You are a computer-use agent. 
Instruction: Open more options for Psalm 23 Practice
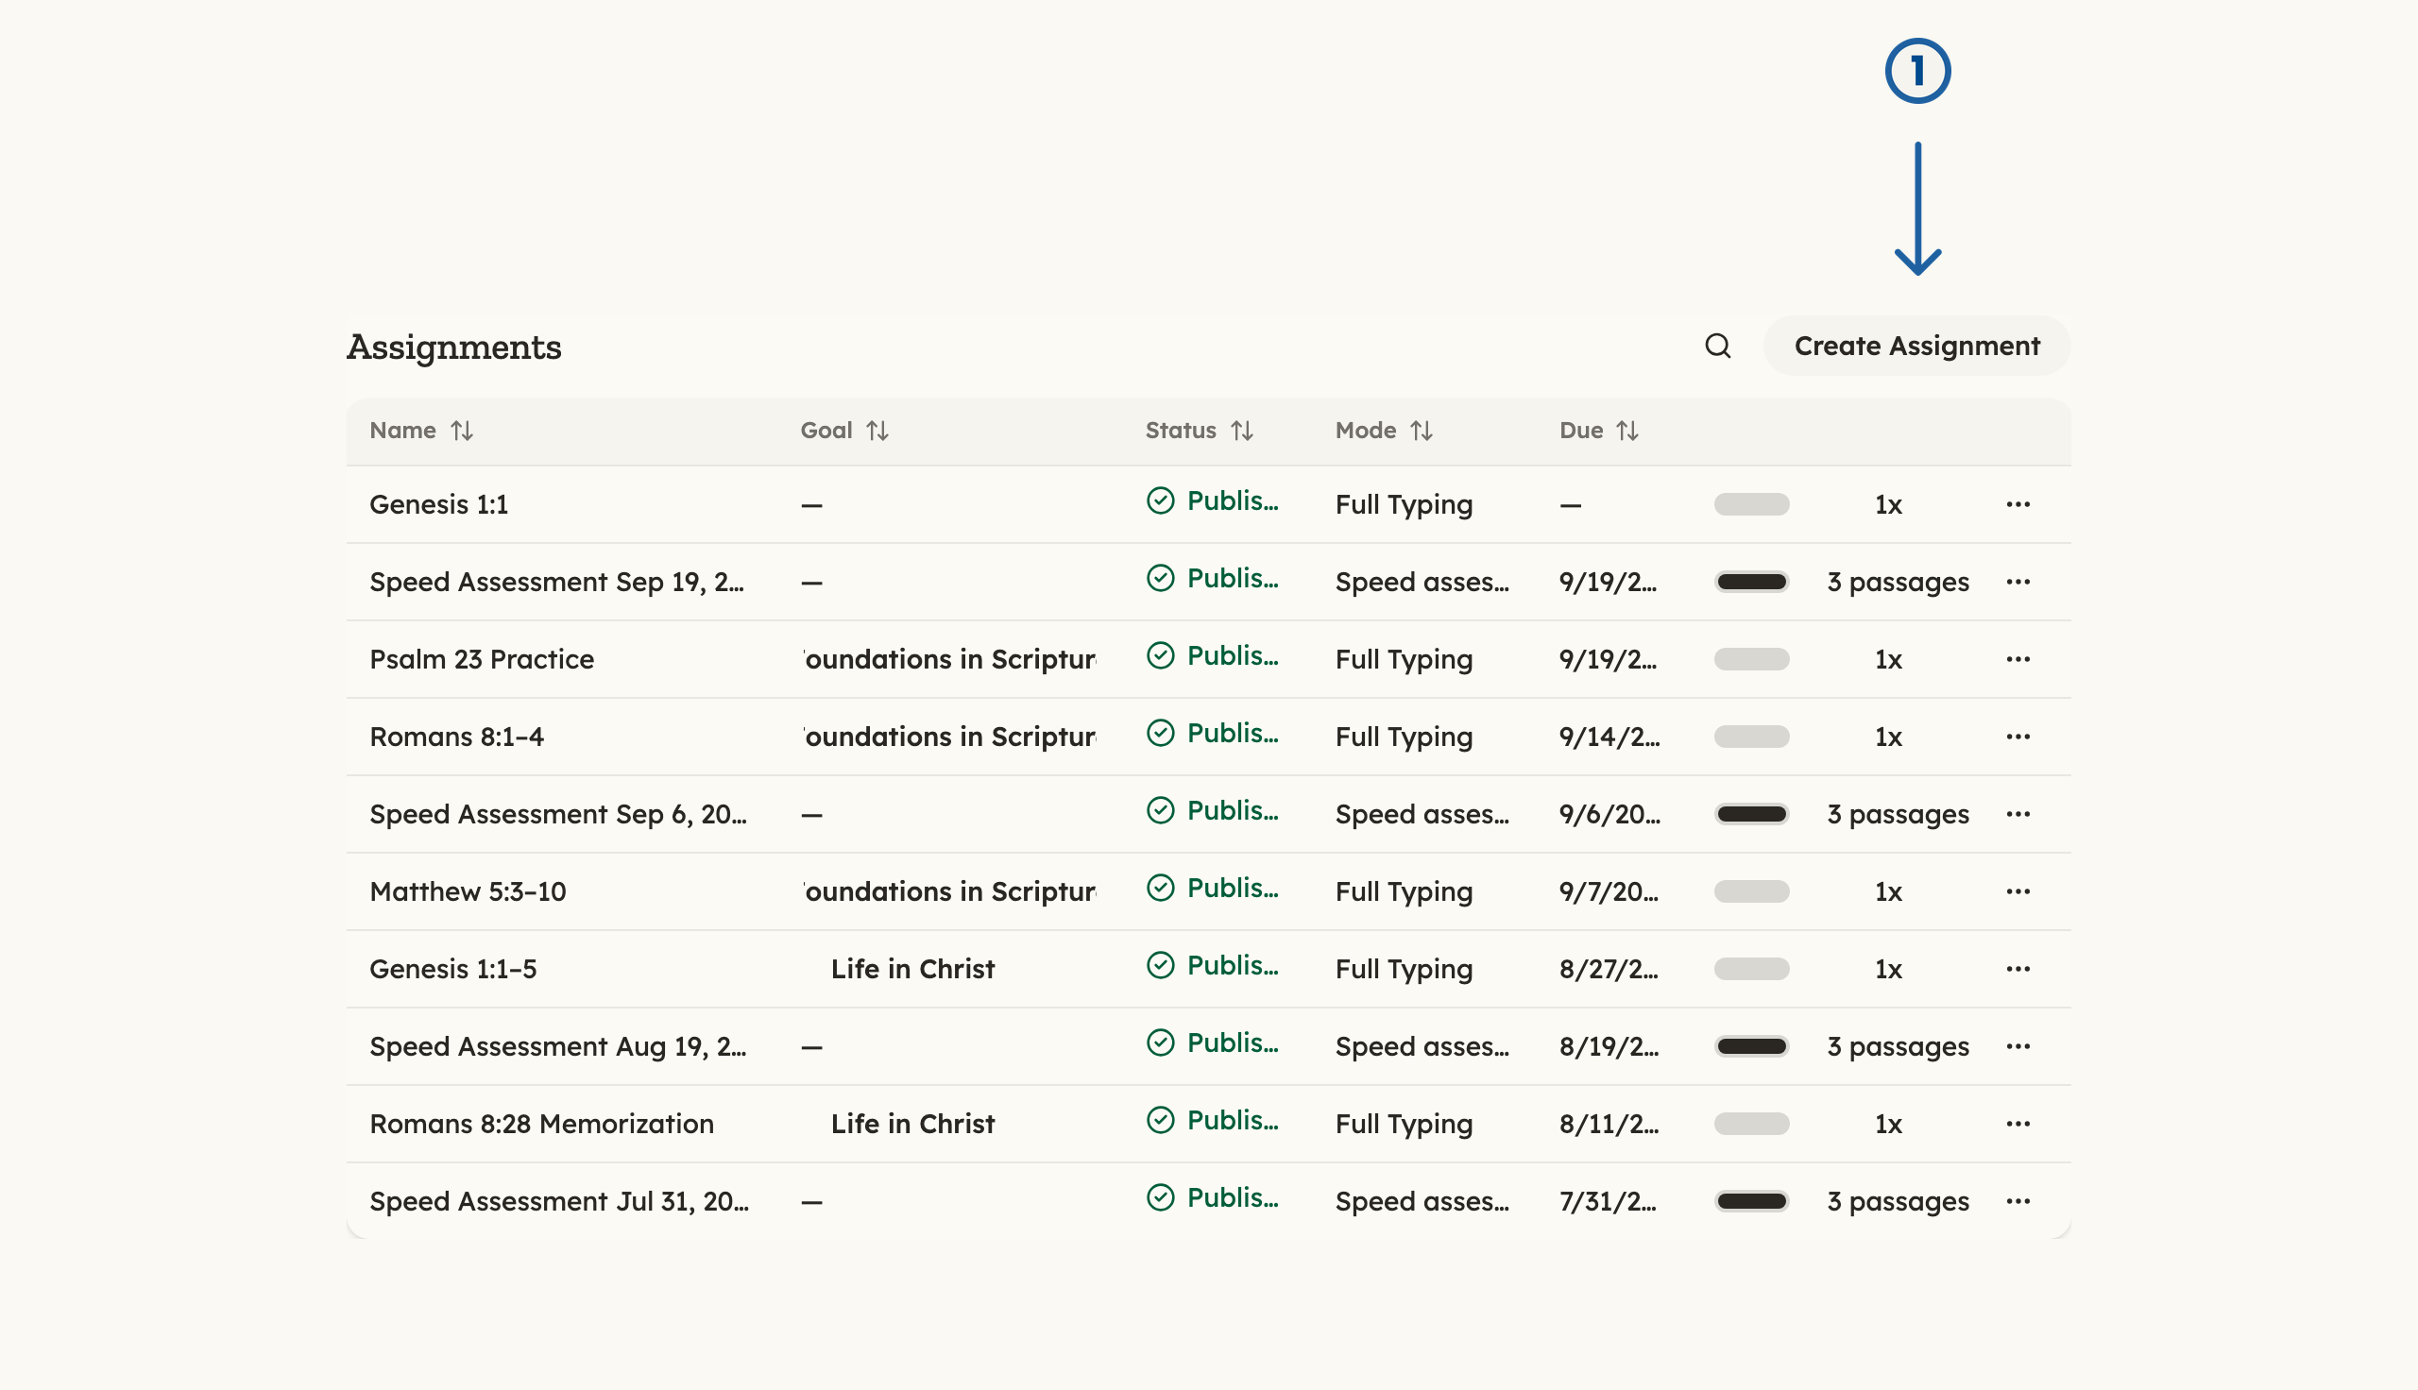(x=2018, y=659)
